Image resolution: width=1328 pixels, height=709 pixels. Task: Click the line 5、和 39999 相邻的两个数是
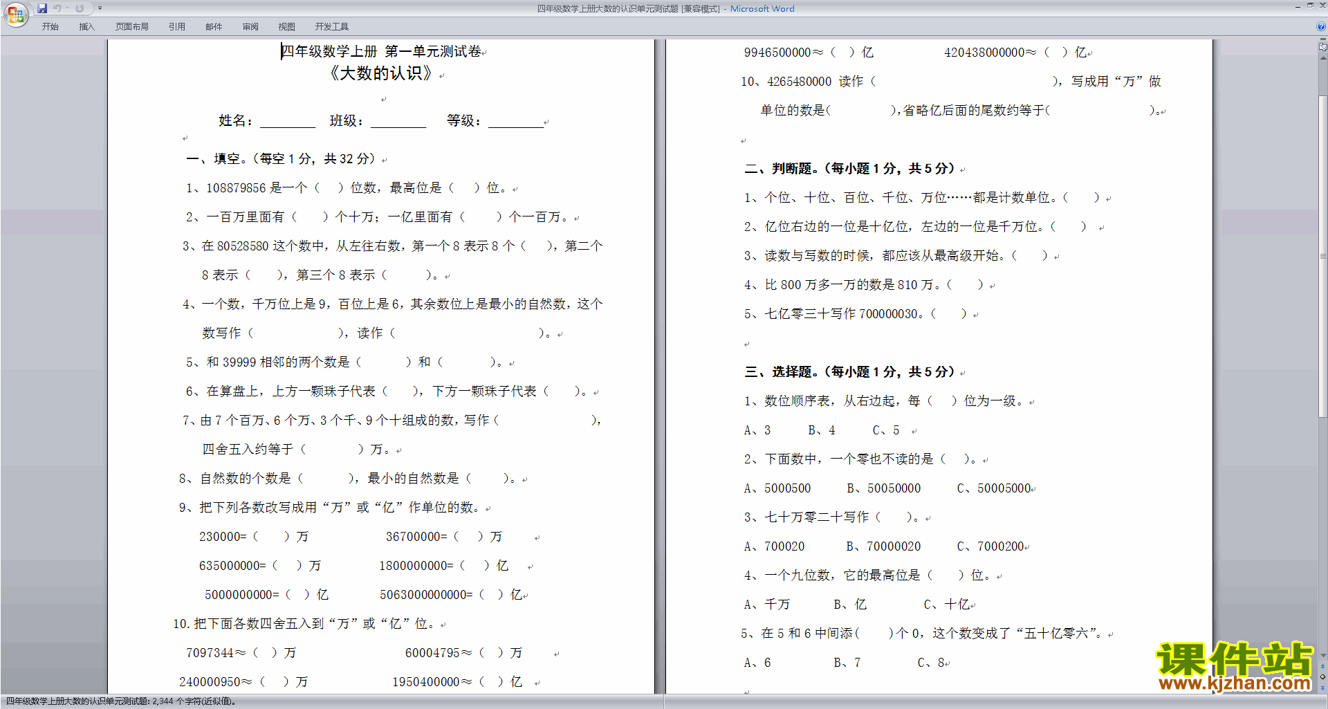tap(344, 362)
